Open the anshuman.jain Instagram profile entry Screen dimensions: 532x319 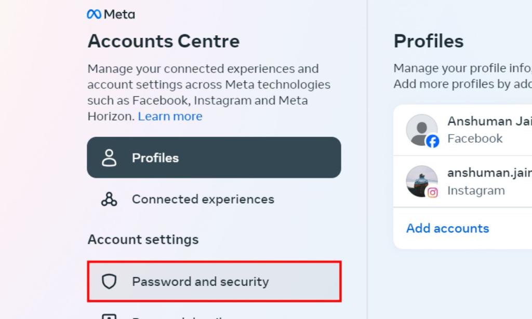coord(468,182)
